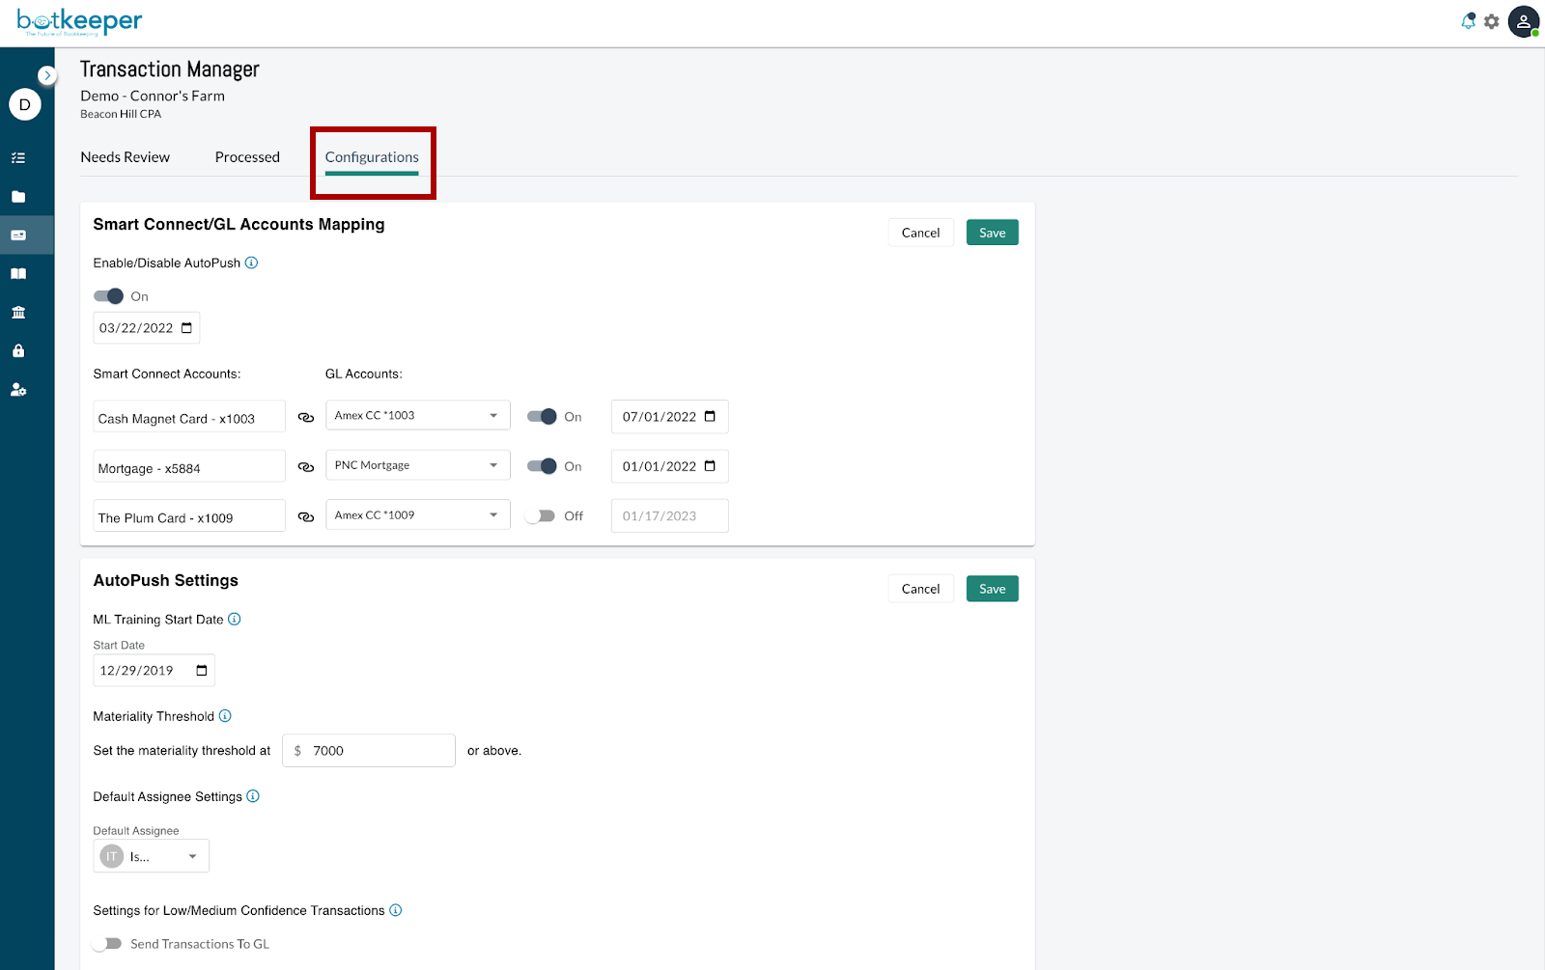Switch to the Processed tab
The width and height of the screenshot is (1545, 970).
(x=247, y=156)
